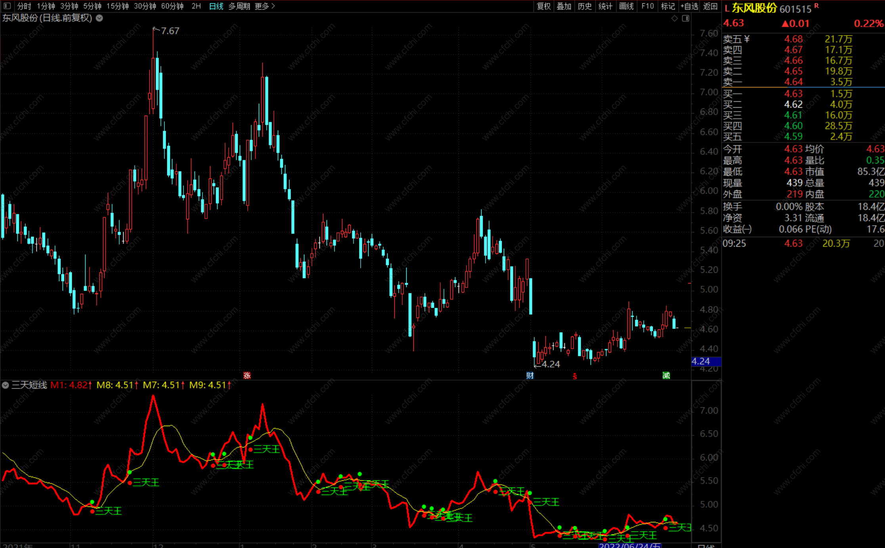The image size is (885, 548).
Task: Switch to 日线 daily period
Action: coord(216,6)
